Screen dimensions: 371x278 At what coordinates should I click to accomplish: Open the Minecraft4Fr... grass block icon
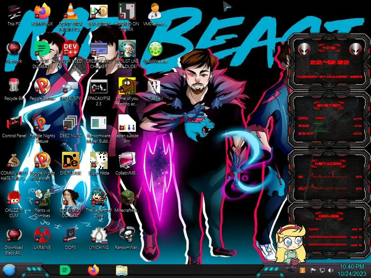127,198
